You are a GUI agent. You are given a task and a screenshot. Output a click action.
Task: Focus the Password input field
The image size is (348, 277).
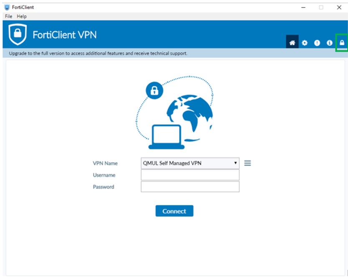click(x=190, y=187)
